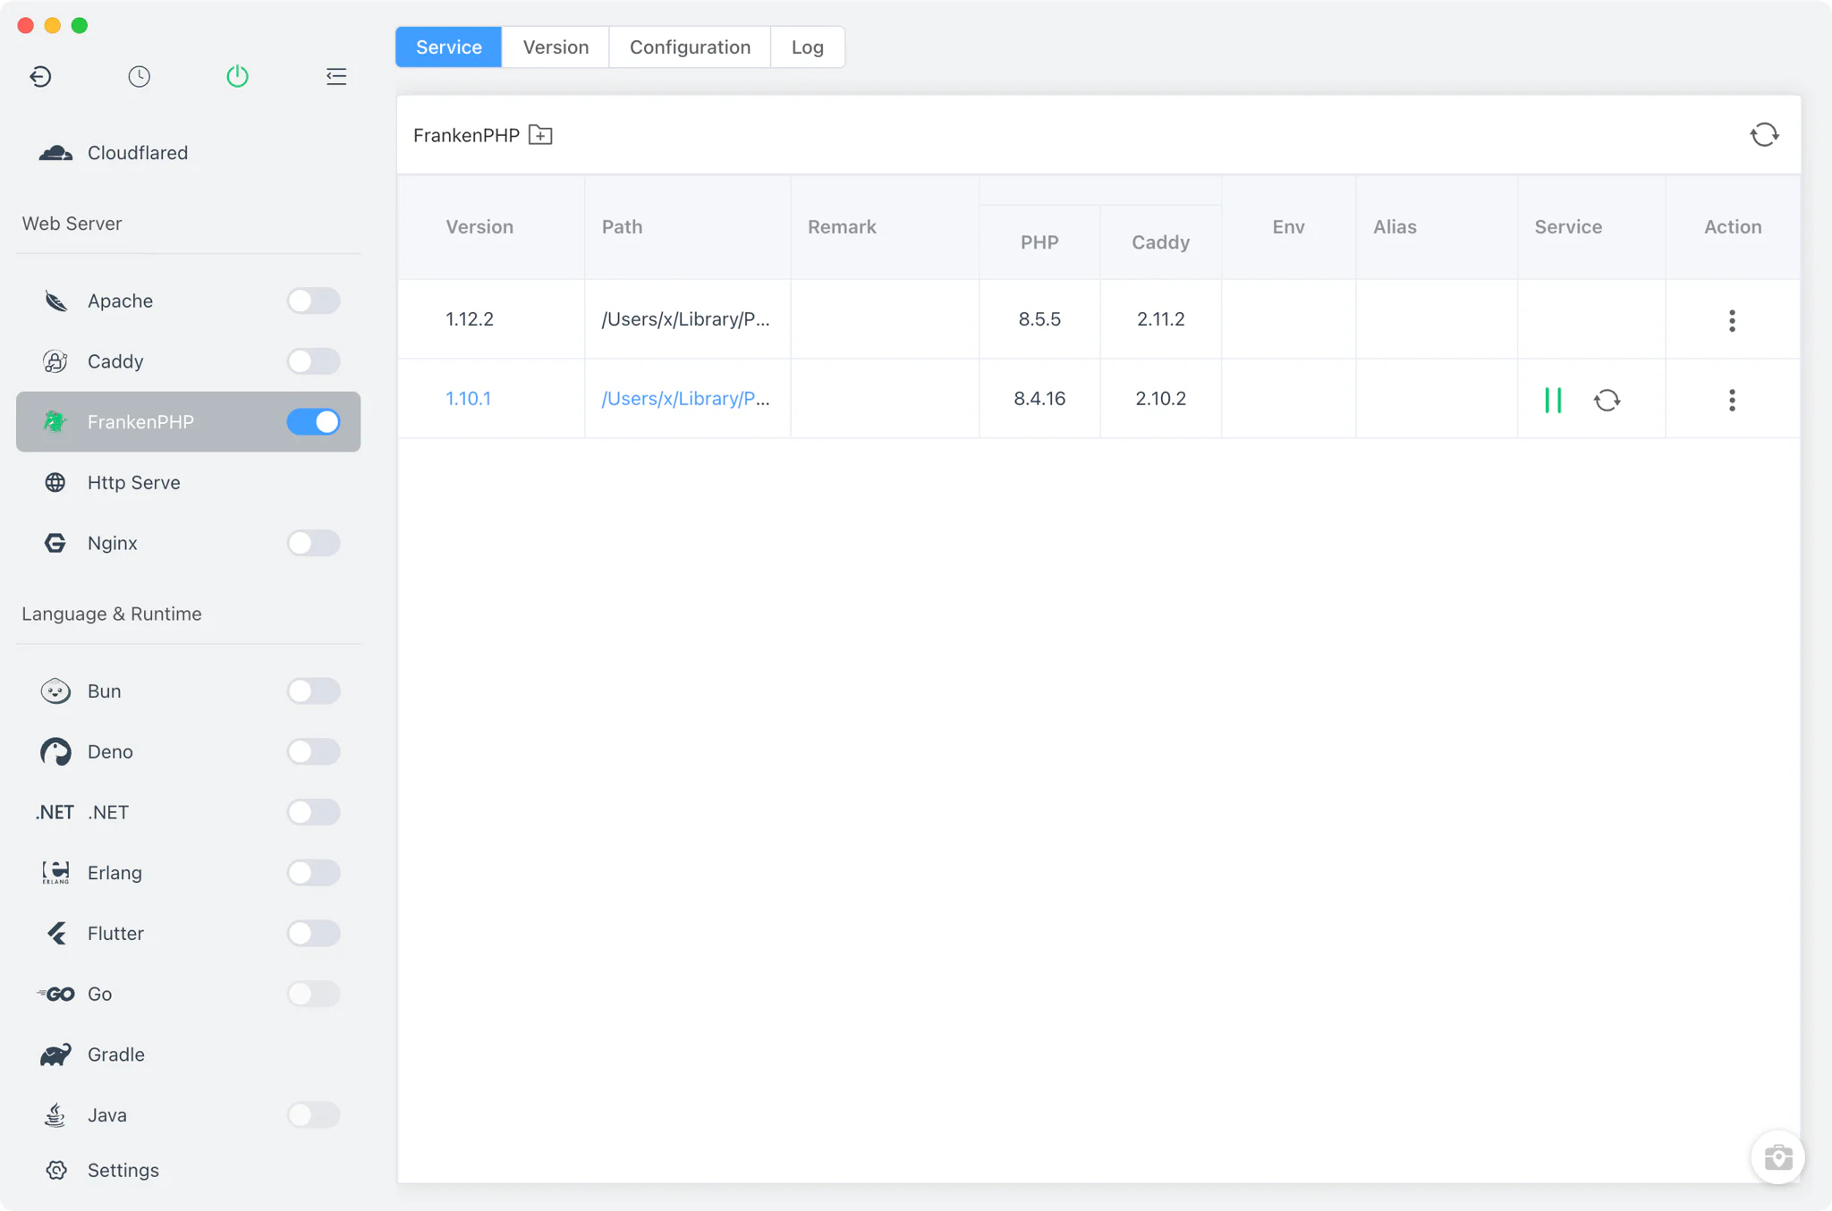Open Cloudflared in the sidebar
Image resolution: width=1832 pixels, height=1211 pixels.
188,153
